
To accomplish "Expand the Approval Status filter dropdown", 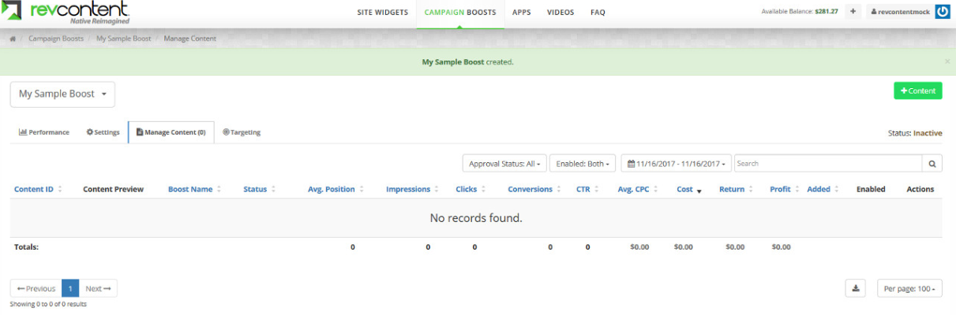I will (x=504, y=164).
